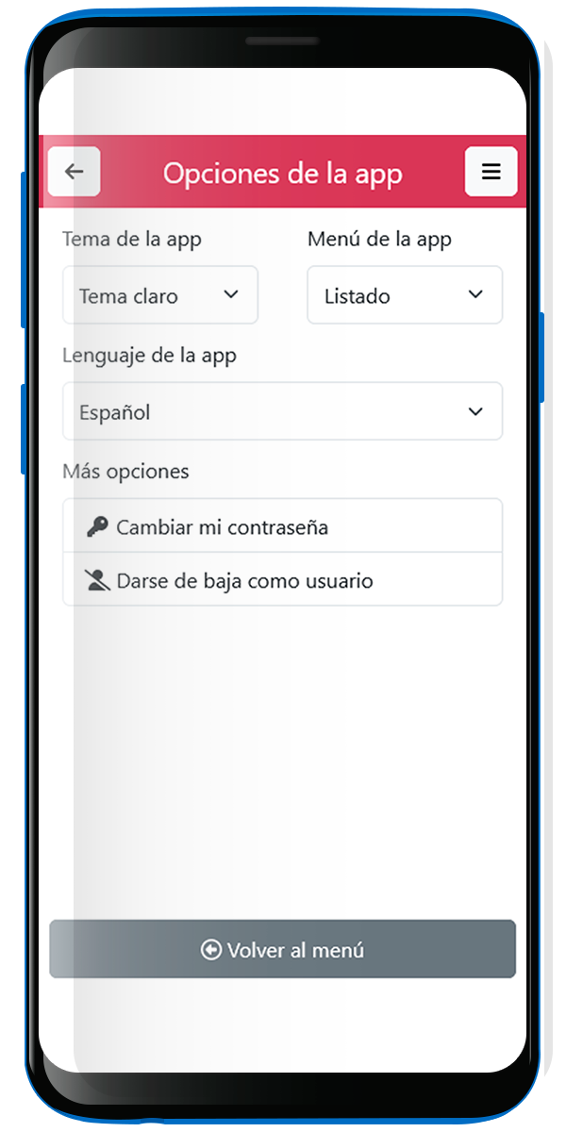Screen dimensions: 566x1132
Task: Tap the back arrow button in header
Action: click(75, 172)
